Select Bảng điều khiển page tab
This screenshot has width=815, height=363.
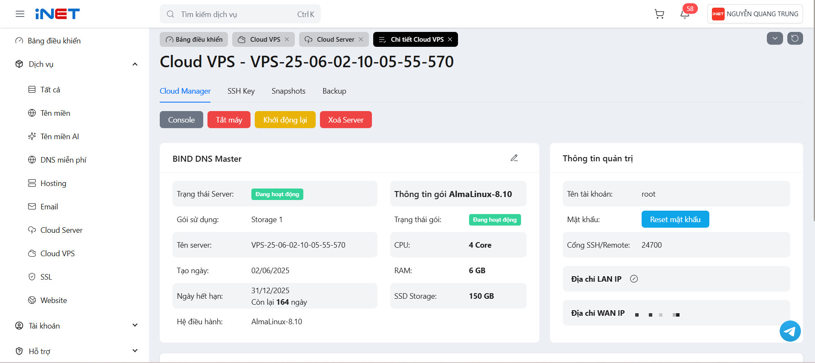pyautogui.click(x=194, y=39)
